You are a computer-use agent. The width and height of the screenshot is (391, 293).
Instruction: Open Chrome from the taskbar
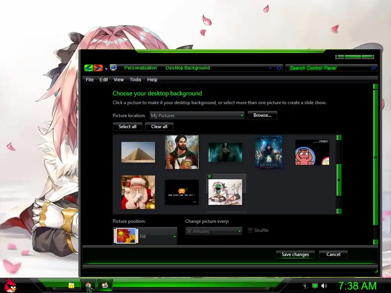(x=88, y=286)
